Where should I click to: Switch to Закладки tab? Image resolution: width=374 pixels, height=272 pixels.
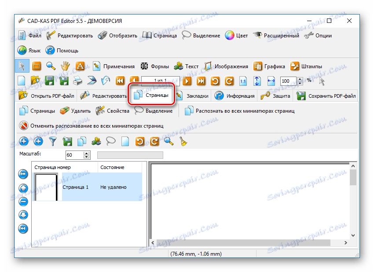192,96
